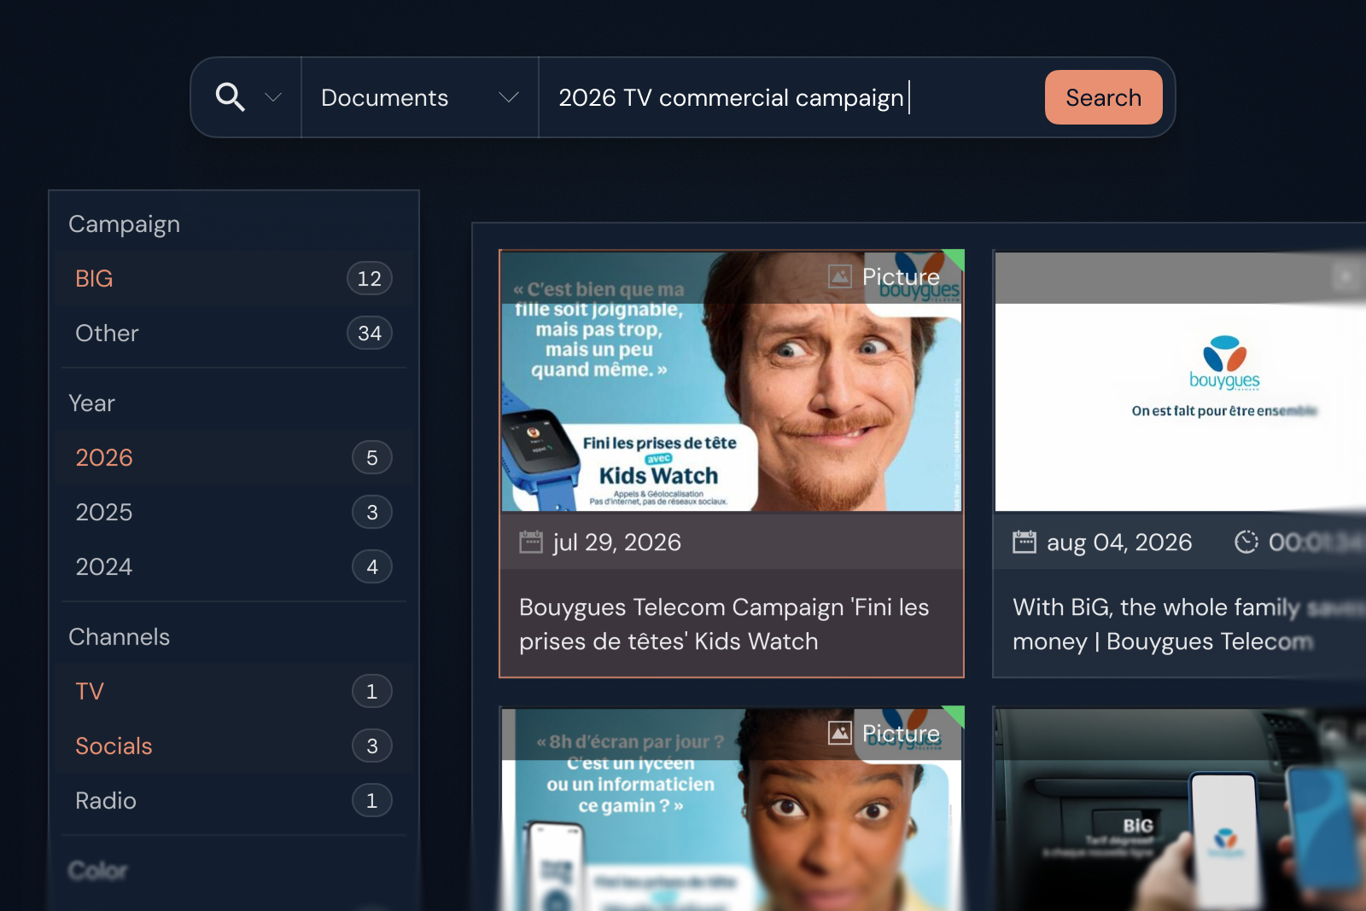Viewport: 1366px width, 911px height.
Task: Click the magnifying glass search icon
Action: pyautogui.click(x=230, y=97)
